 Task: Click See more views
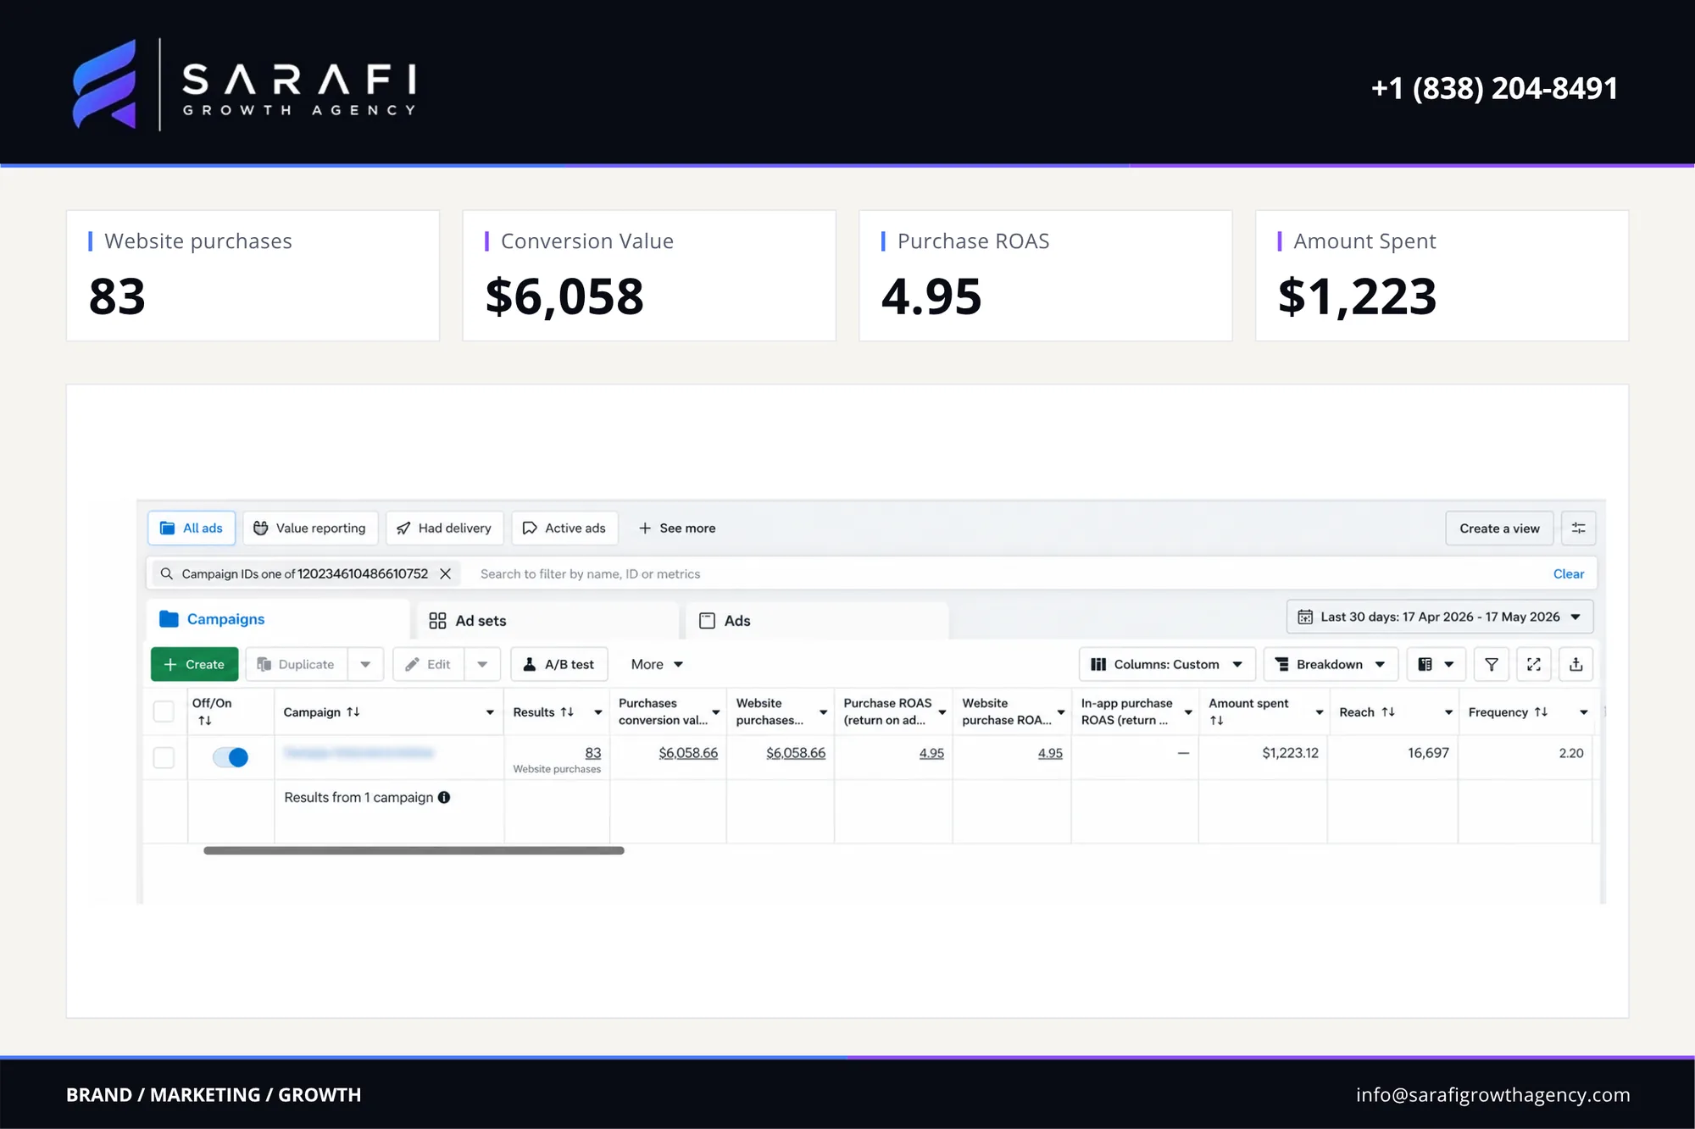tap(677, 528)
